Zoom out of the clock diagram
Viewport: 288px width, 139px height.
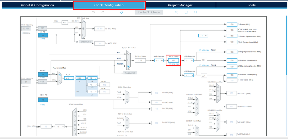(x=196, y=12)
